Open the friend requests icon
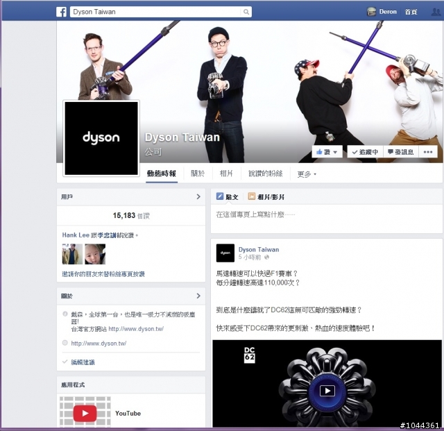Screen dimensions: 444x431 (x=436, y=12)
